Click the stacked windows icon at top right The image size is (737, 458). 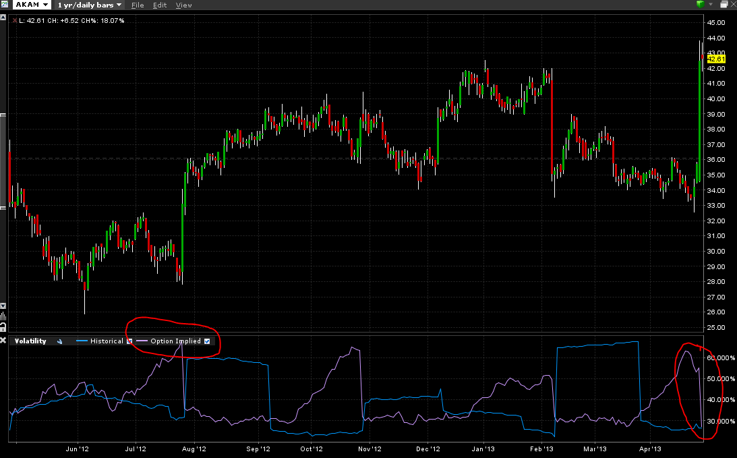click(724, 4)
